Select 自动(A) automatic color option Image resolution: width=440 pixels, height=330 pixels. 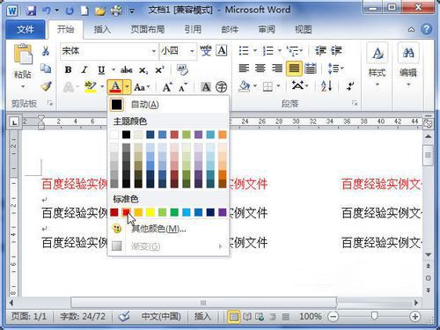[168, 105]
